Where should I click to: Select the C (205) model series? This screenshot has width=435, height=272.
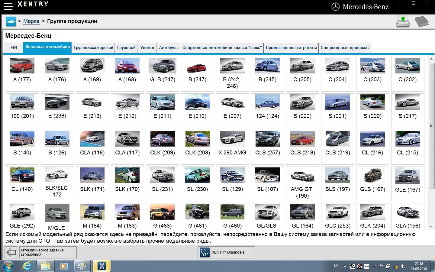(302, 74)
